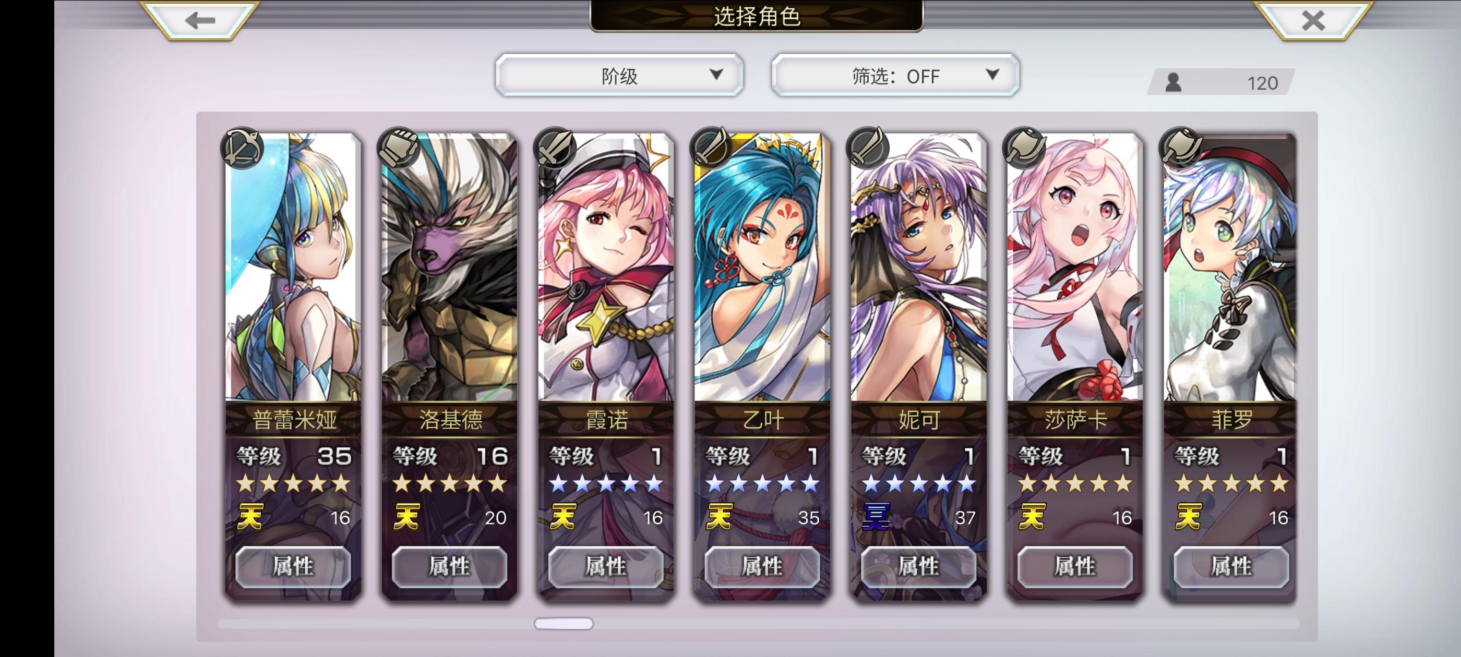Open 属性 for 菲罗
The width and height of the screenshot is (1461, 657).
pos(1231,566)
